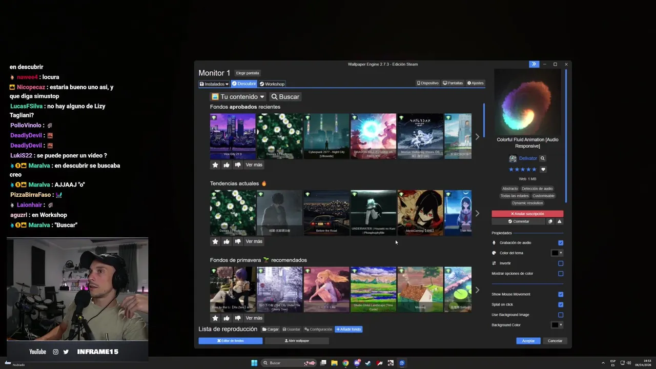Click the Dynamic resolution tag
The image size is (656, 369).
[527, 203]
